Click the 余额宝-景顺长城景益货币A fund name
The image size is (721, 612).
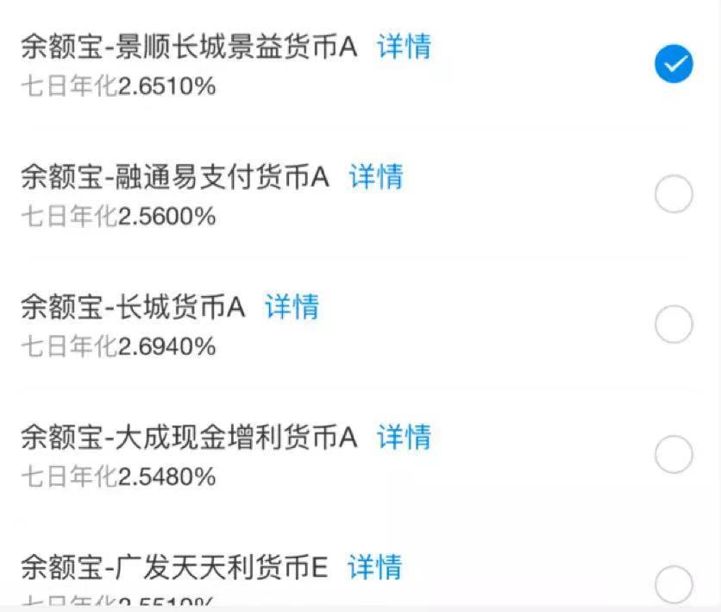pos(189,47)
